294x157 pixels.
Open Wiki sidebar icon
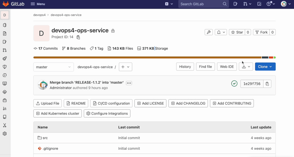click(x=5, y=117)
